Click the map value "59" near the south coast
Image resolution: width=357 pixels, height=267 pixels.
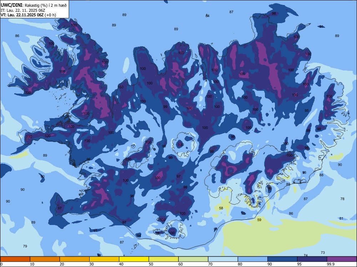point(259,220)
